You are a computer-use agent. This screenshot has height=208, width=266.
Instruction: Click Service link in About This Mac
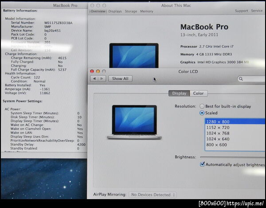click(x=257, y=11)
